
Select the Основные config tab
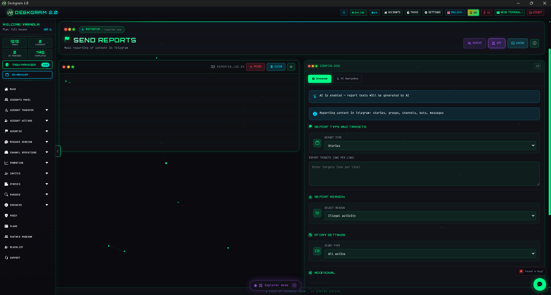(320, 79)
